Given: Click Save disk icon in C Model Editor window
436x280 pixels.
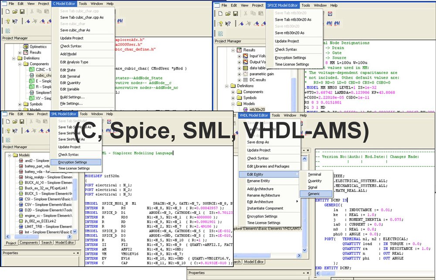Looking at the screenshot, I should click(22, 11).
